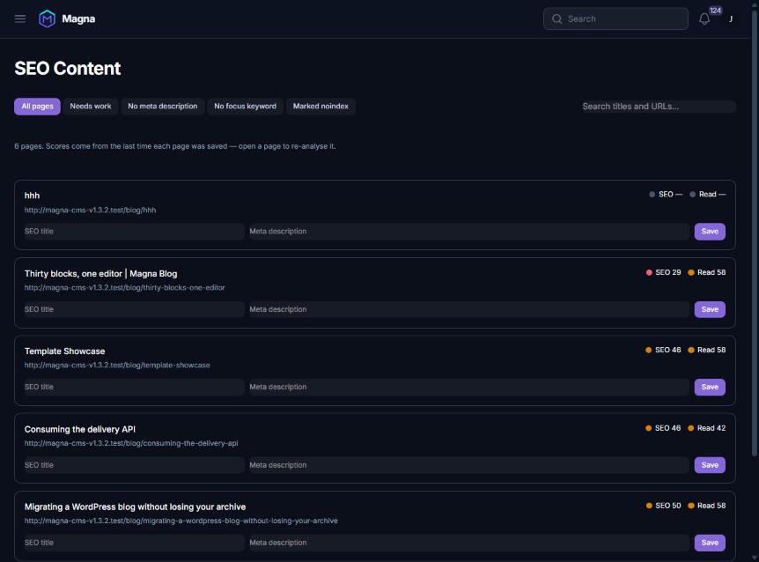Click the SEO 29 score badge

663,272
